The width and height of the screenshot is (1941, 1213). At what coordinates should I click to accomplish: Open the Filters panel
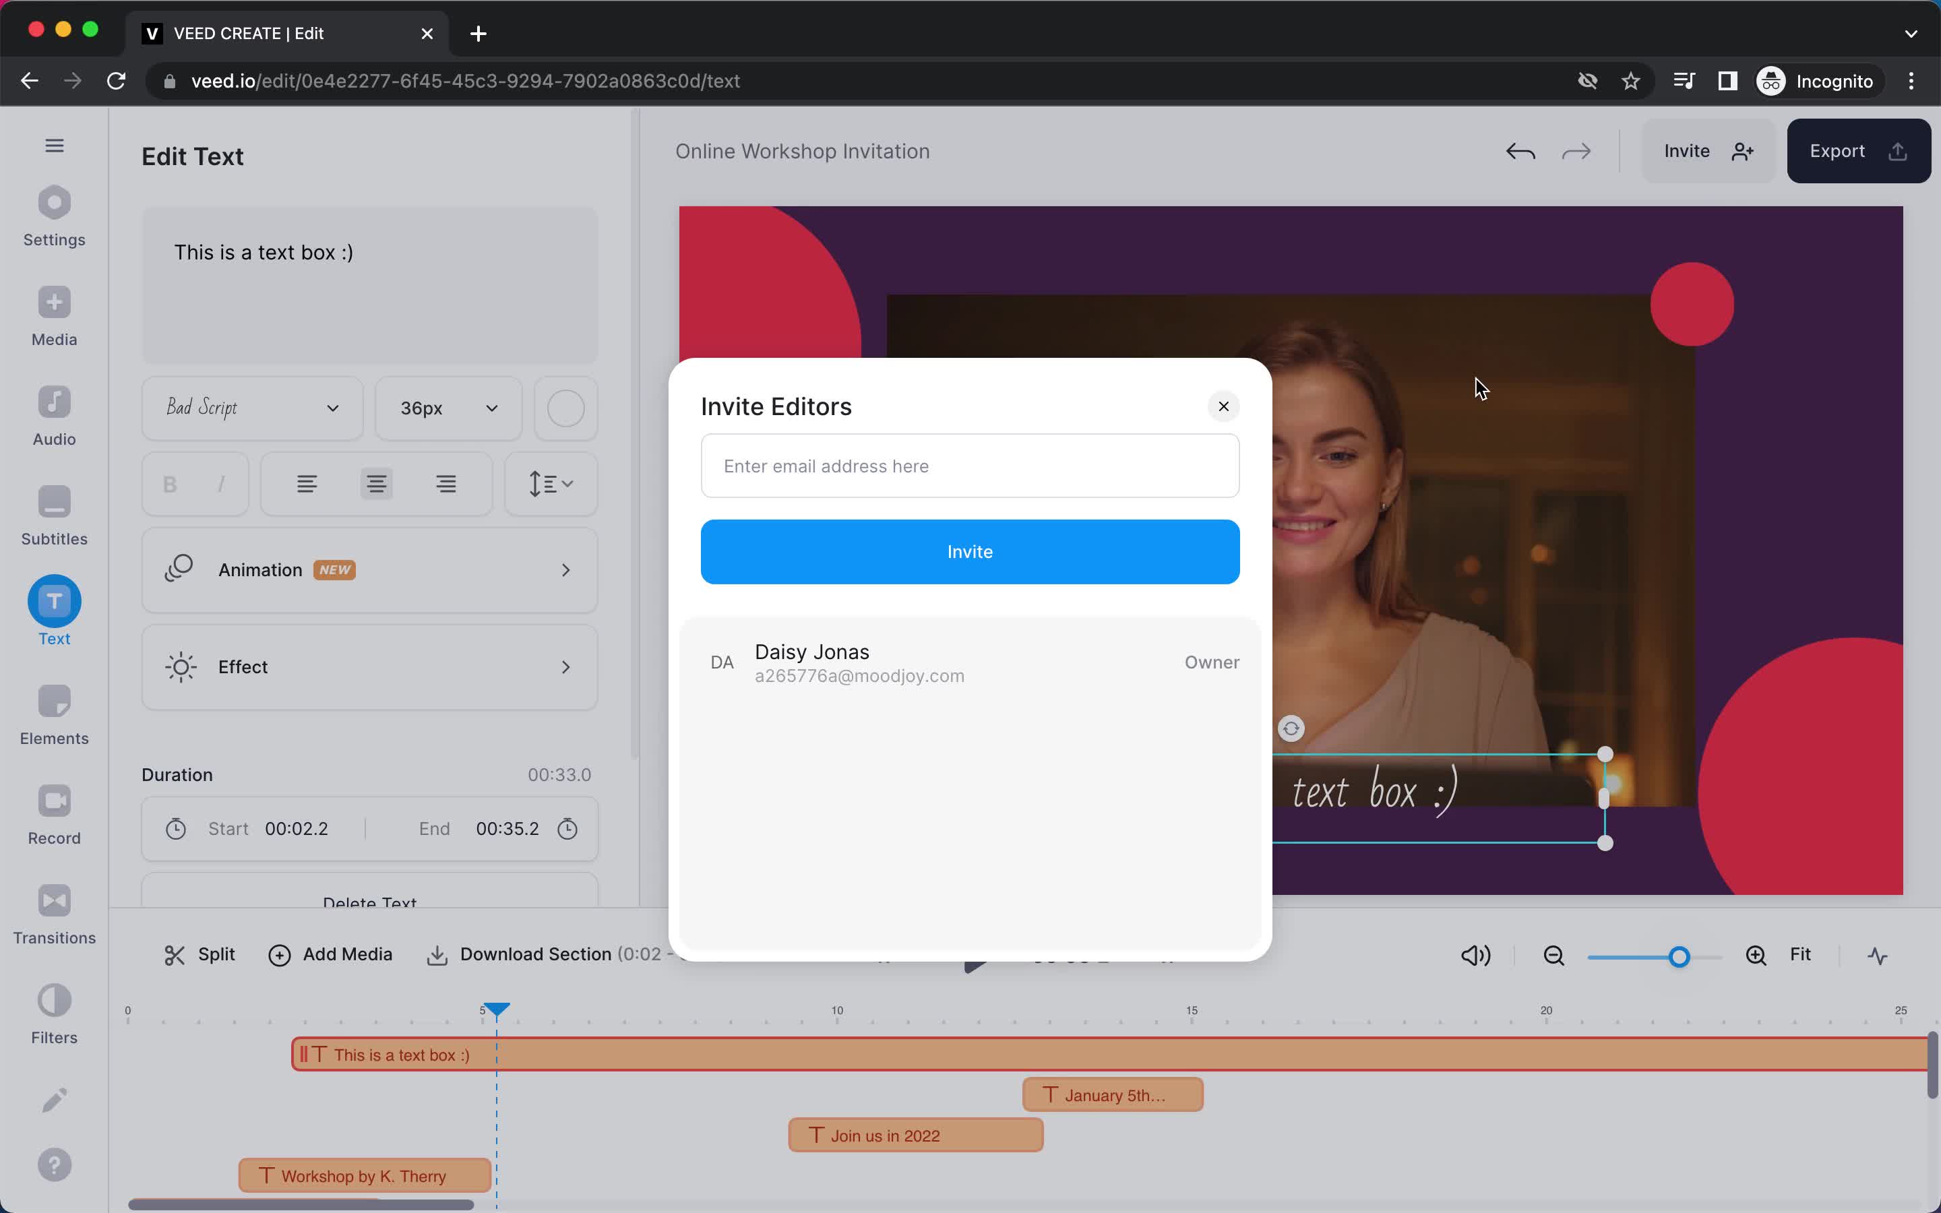click(x=55, y=1015)
